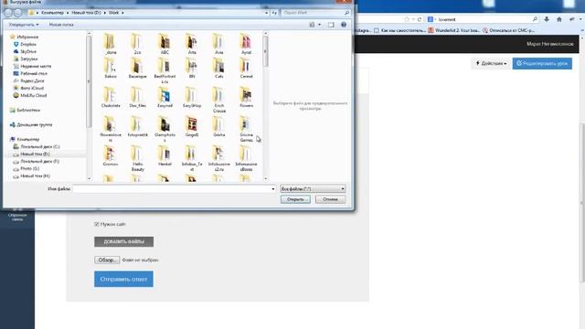585x329 pixels.
Task: Select the Erich Crause folder
Action: tap(219, 100)
